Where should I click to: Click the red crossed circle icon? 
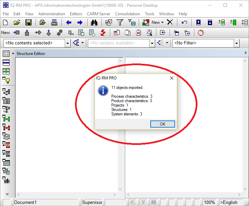coord(201,33)
